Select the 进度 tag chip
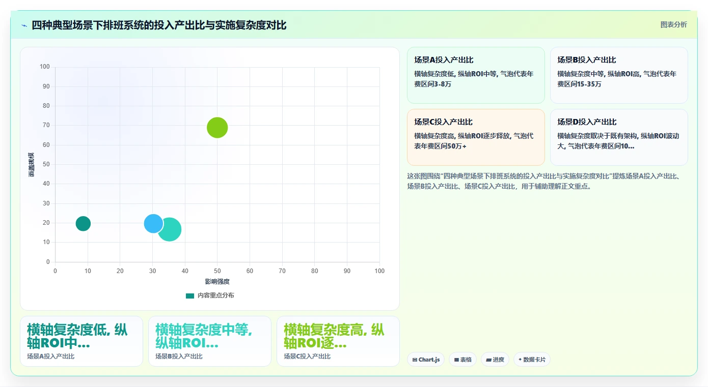The height and width of the screenshot is (387, 708). pyautogui.click(x=495, y=360)
